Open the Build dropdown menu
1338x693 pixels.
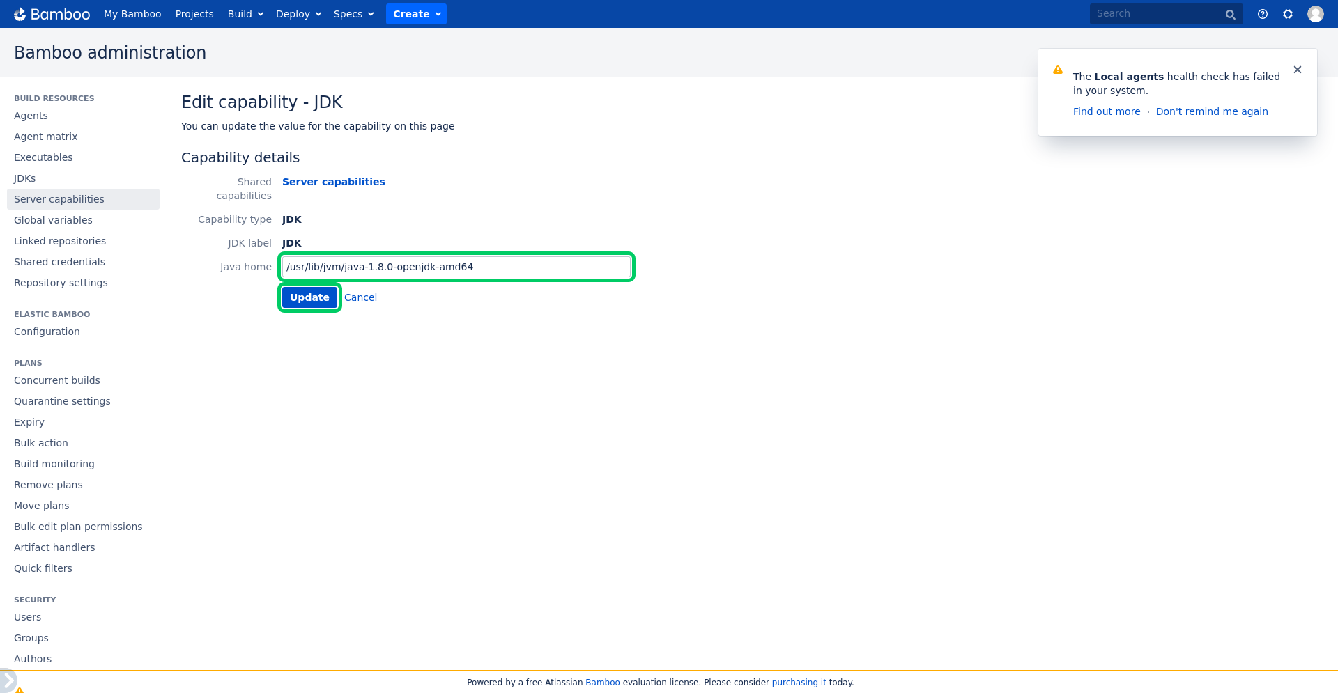pyautogui.click(x=245, y=14)
